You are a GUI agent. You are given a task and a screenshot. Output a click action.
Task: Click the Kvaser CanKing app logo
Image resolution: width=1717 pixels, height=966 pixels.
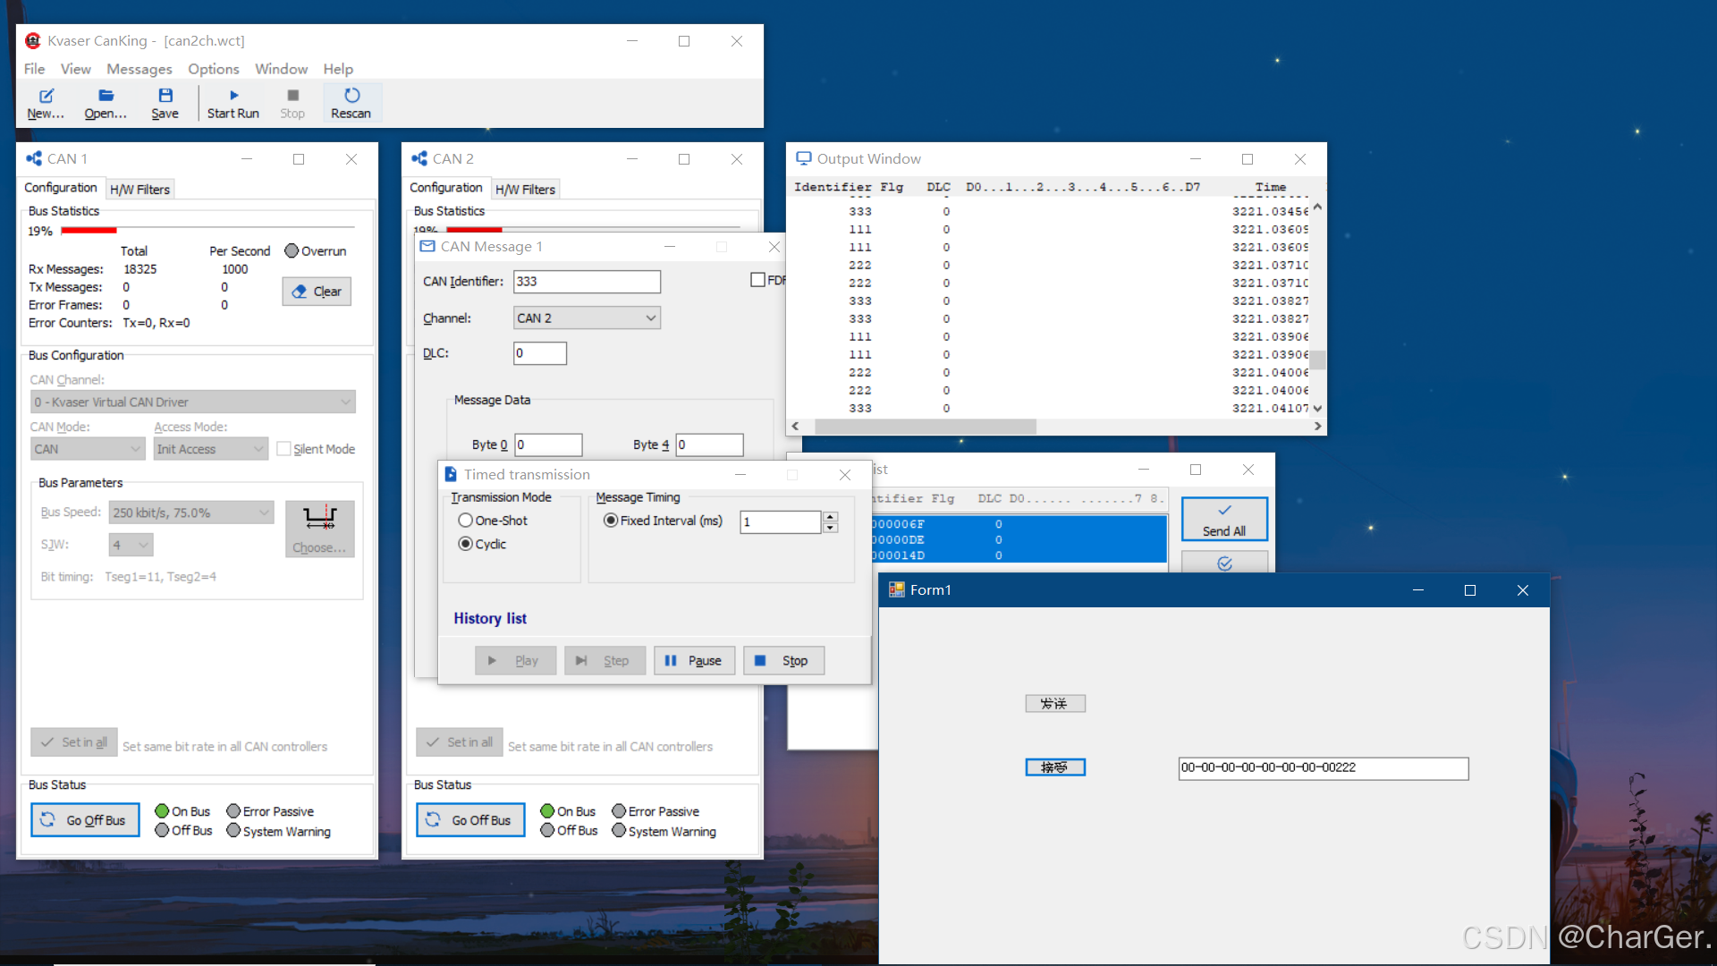[x=33, y=40]
